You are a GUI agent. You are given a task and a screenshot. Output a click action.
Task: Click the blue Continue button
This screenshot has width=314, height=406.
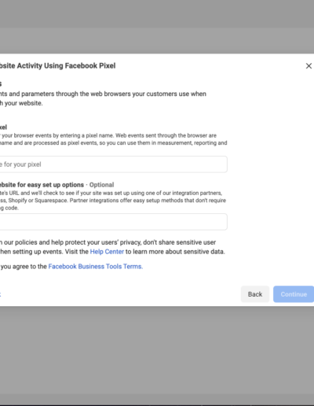294,294
